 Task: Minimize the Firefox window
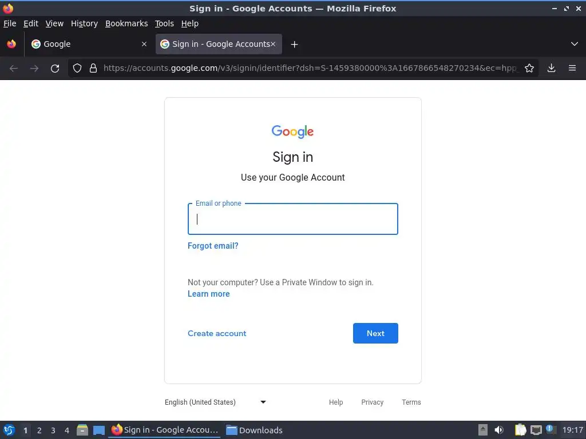pos(555,8)
